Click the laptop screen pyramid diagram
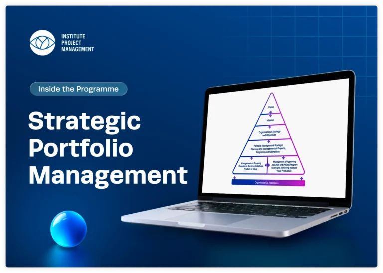The image size is (383, 273). coord(268,139)
